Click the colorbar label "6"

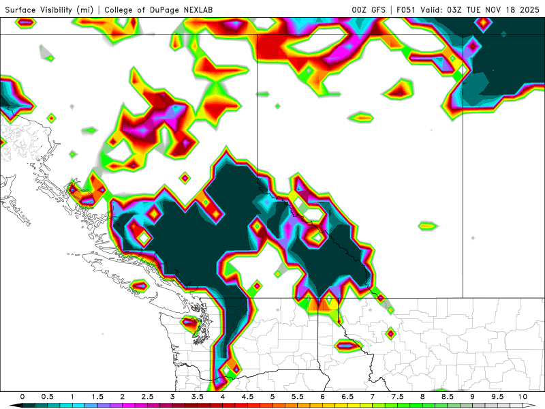point(322,397)
